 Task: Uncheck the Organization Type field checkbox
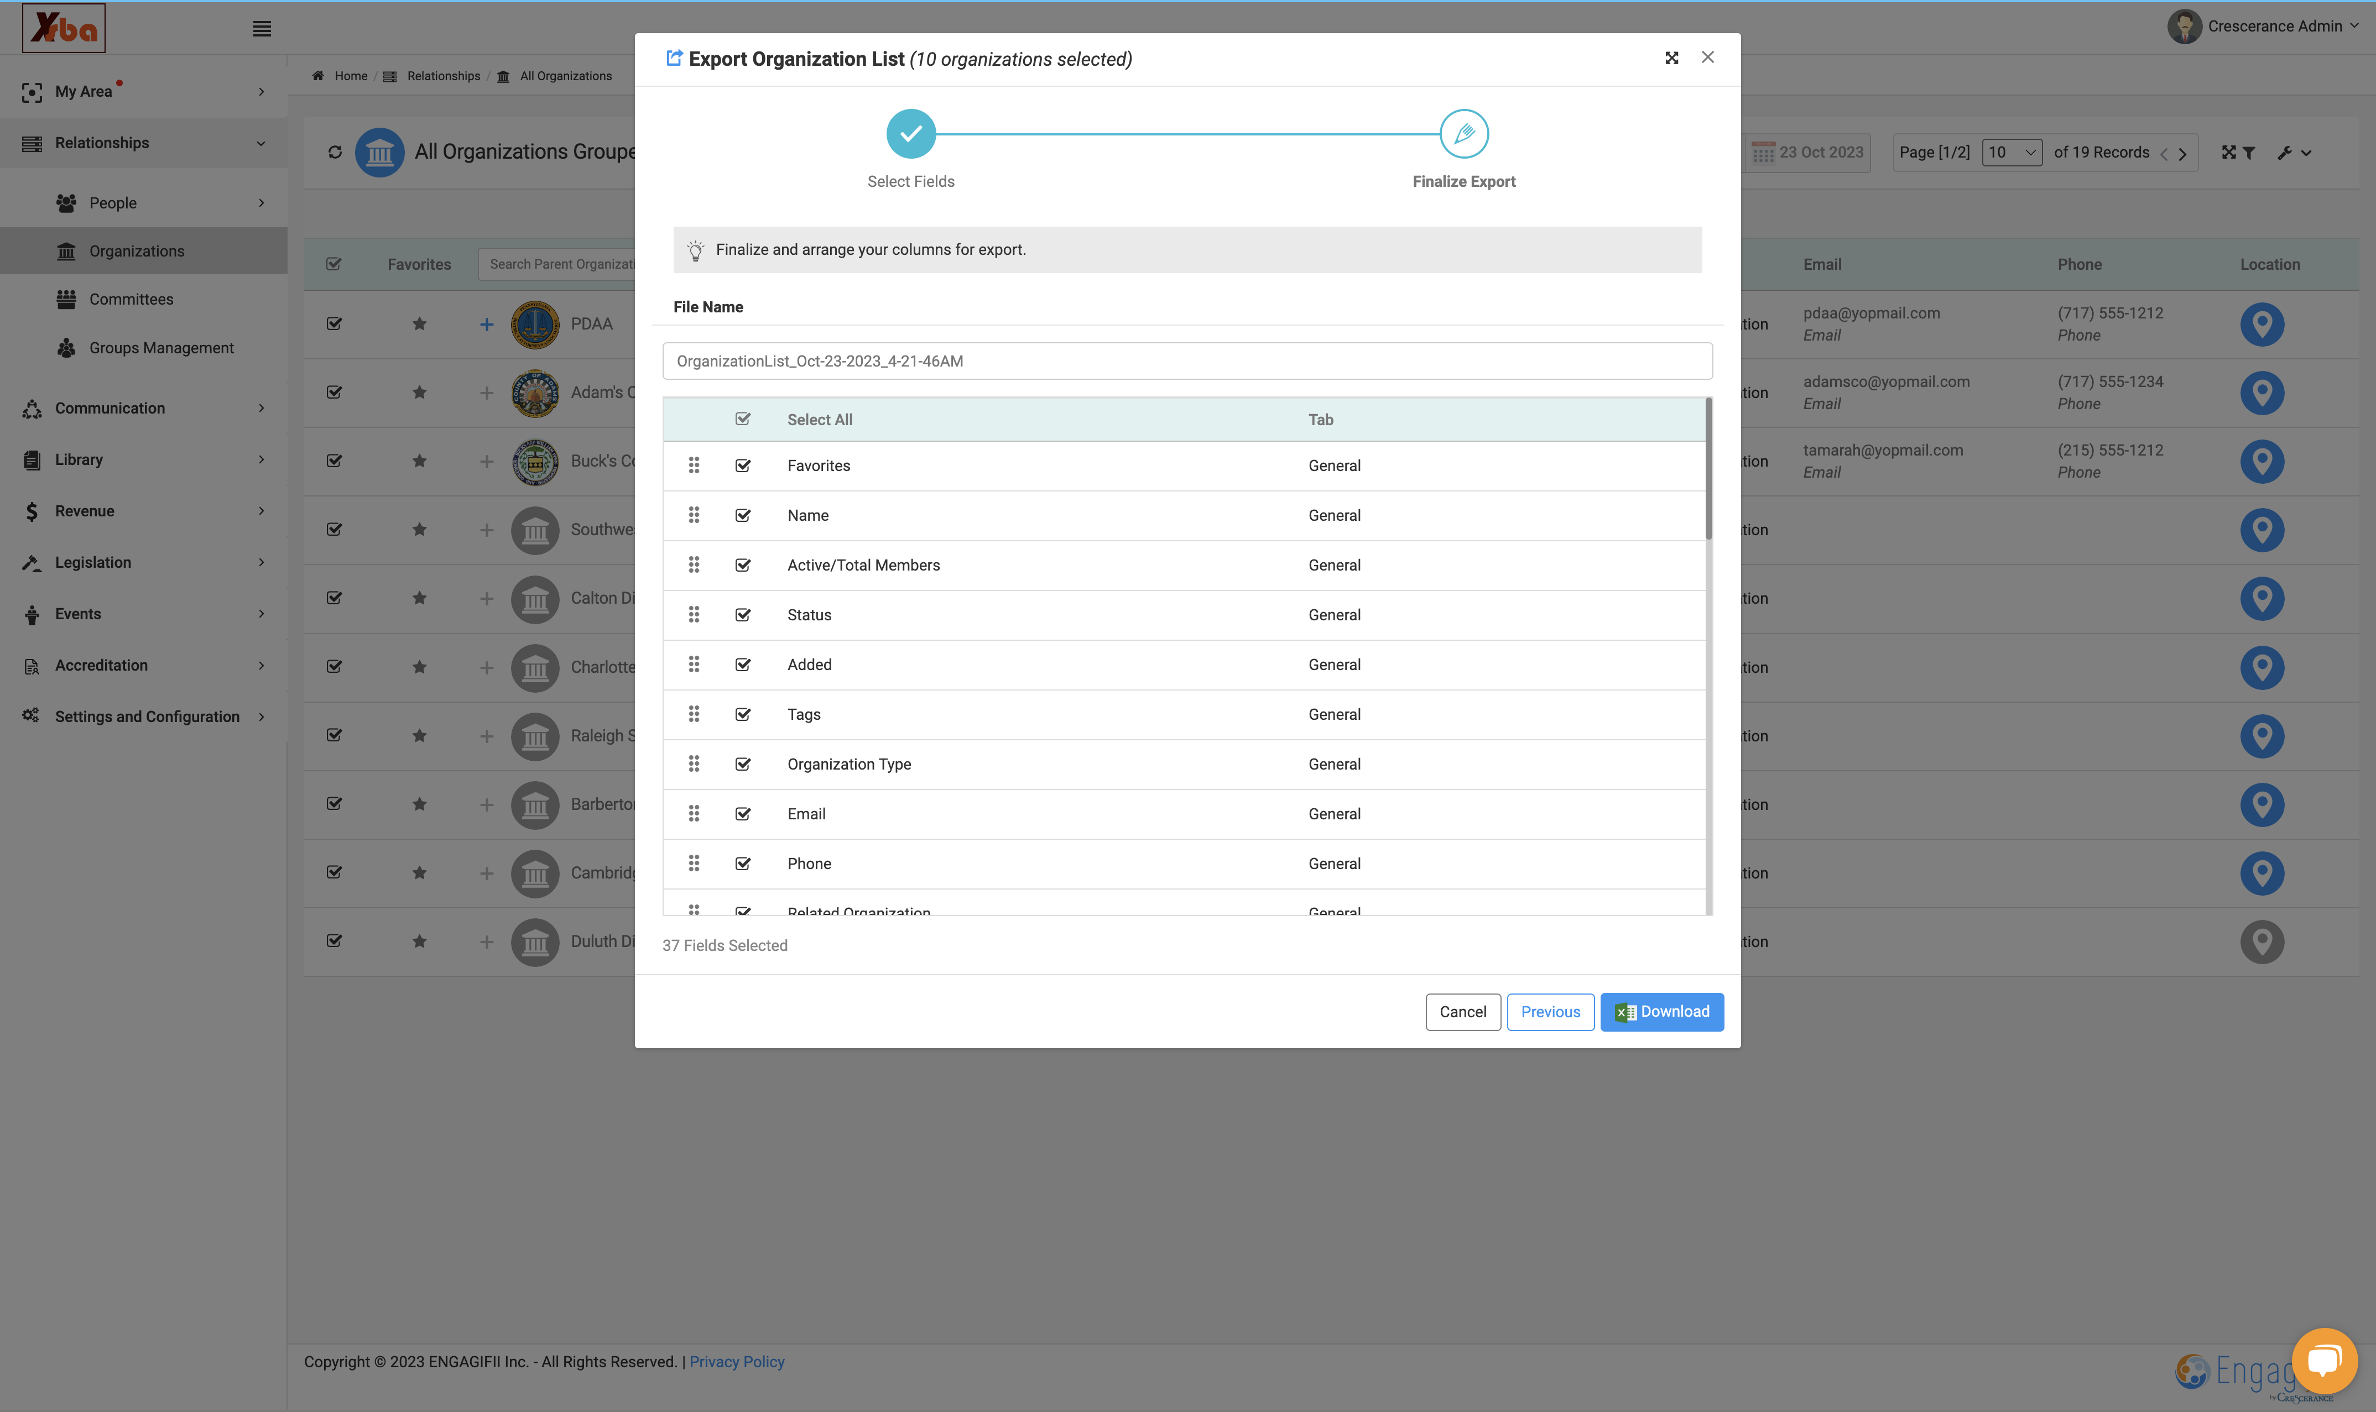coord(743,764)
